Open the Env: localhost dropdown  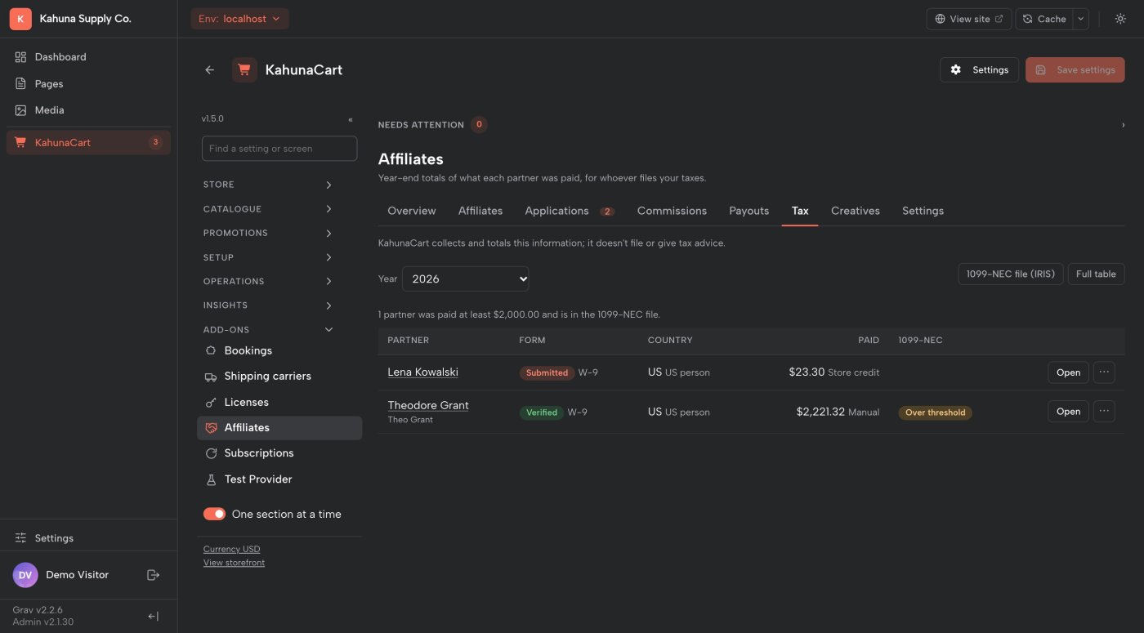[239, 19]
